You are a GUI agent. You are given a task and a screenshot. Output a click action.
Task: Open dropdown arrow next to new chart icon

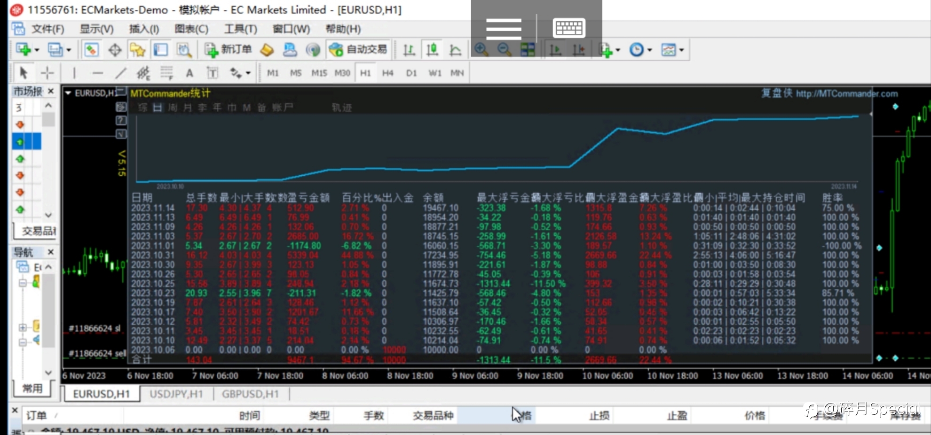(x=37, y=50)
